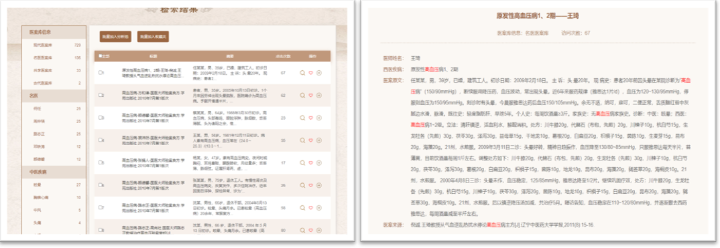Check the checkbox for result row 2
The image size is (720, 248).
click(x=101, y=95)
